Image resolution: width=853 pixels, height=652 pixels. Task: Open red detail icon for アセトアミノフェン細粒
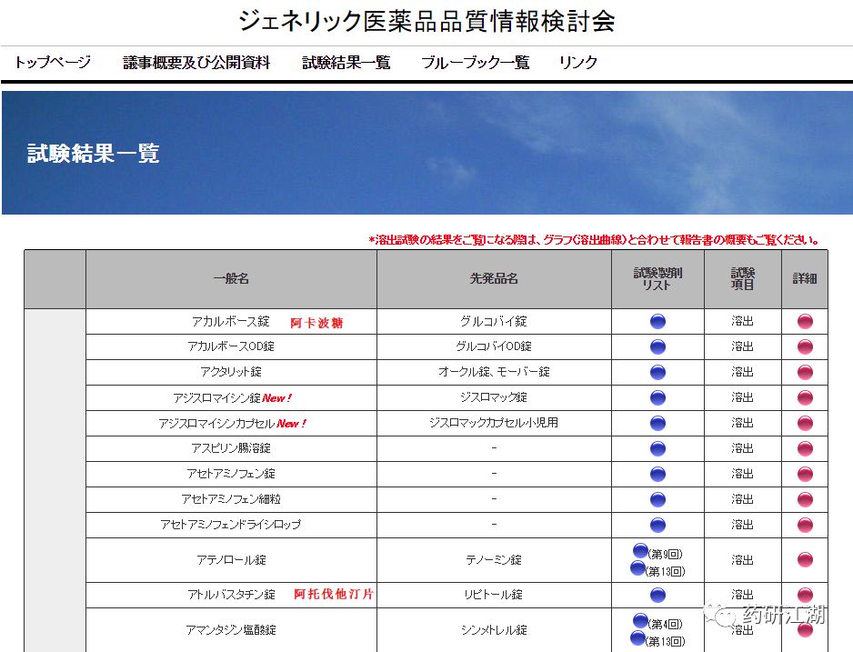point(805,499)
